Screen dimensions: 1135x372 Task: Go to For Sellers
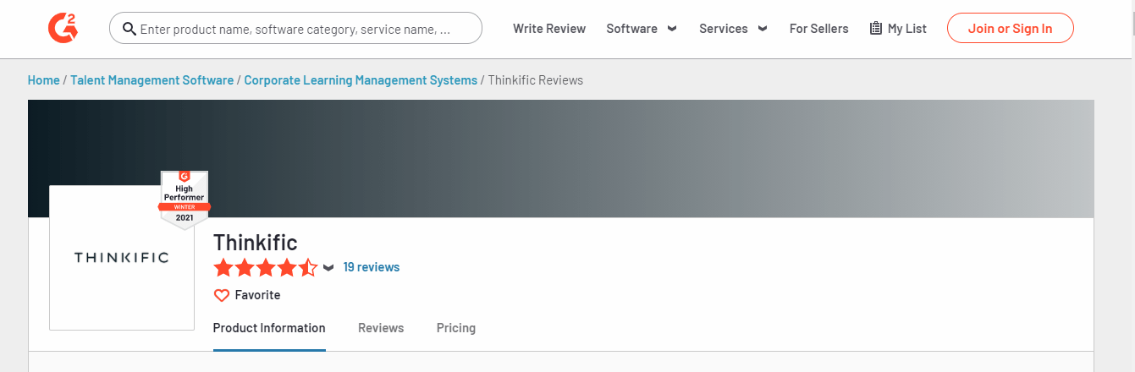(x=818, y=29)
